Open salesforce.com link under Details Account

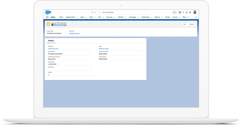[53, 49]
